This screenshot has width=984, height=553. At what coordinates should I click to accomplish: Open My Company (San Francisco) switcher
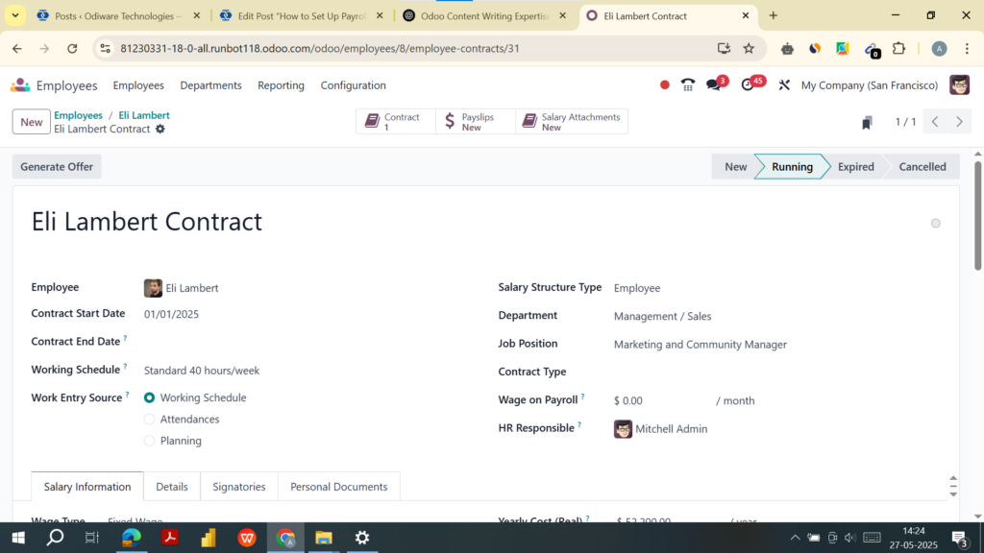[x=869, y=84]
